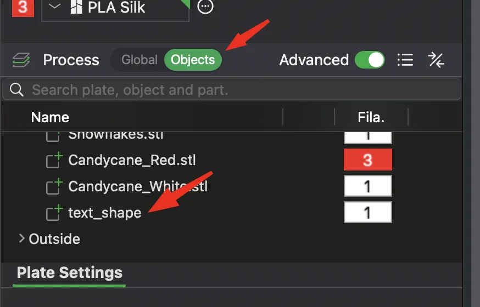Select the text_shape object
Viewport: 480px width, 307px height.
104,213
